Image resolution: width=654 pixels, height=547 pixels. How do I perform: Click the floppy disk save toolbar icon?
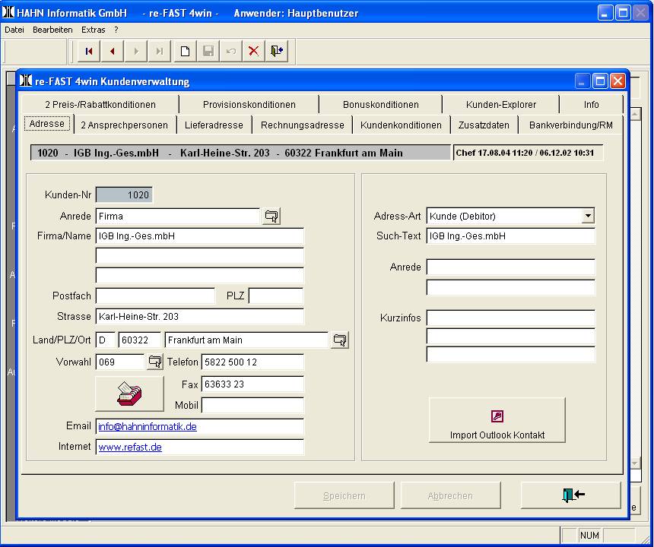[208, 51]
